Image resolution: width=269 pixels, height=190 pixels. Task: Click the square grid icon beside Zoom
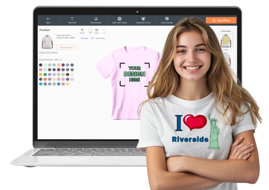[x=90, y=30]
